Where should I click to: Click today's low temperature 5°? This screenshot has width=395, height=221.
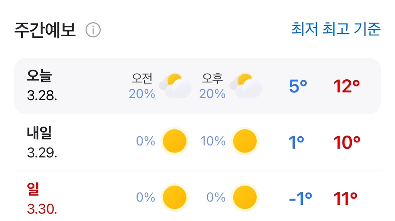[298, 87]
